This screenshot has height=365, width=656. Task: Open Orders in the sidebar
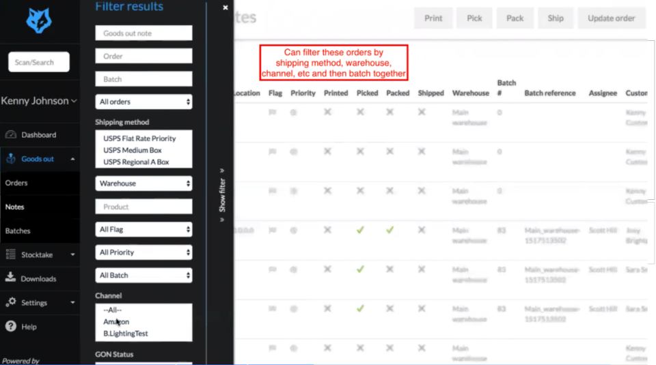[x=16, y=183]
